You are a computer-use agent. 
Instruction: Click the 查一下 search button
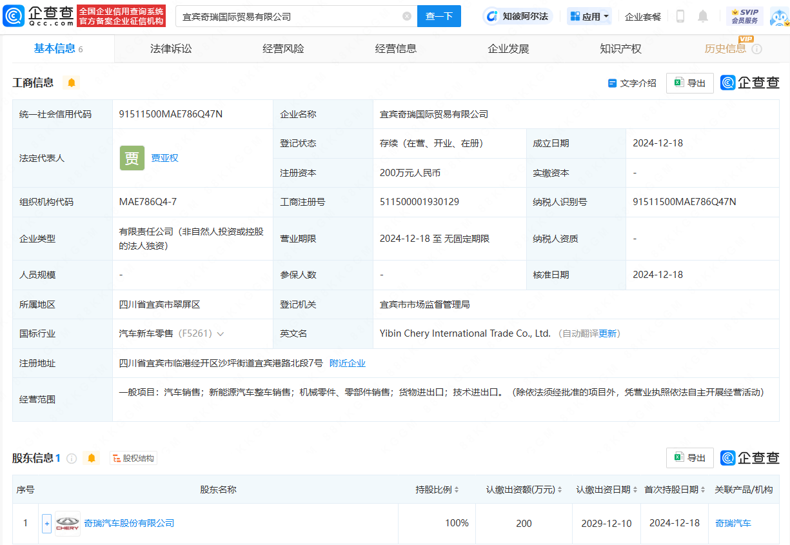[439, 16]
